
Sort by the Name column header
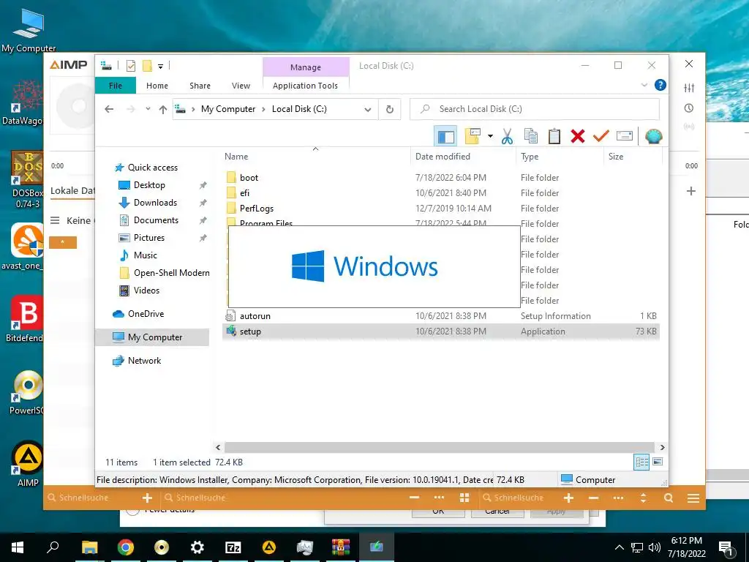coord(316,157)
